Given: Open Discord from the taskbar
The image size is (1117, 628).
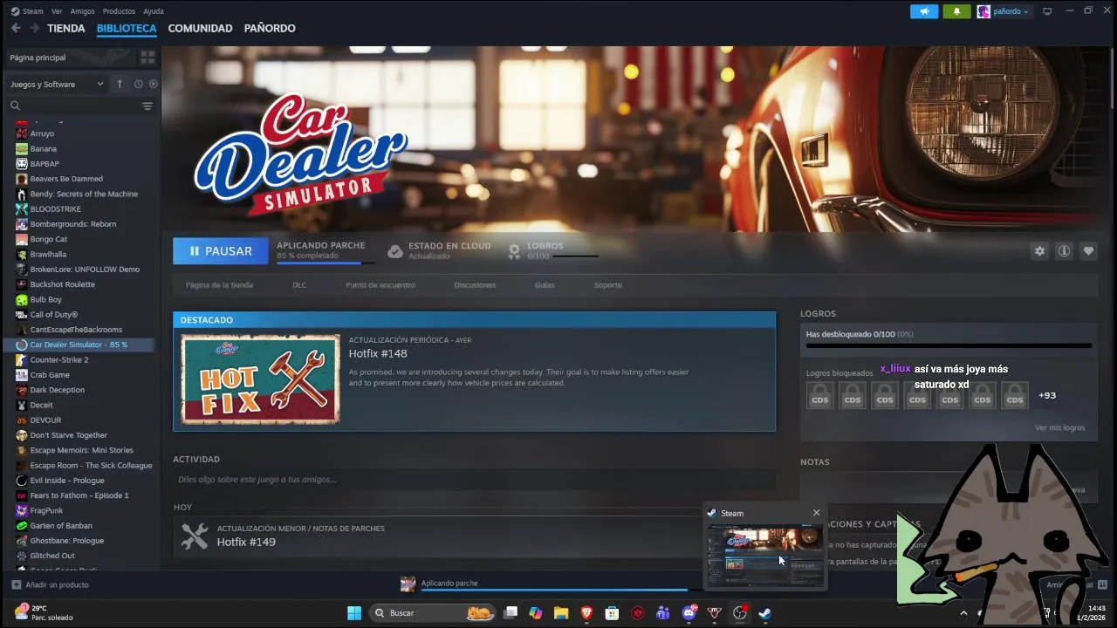Looking at the screenshot, I should (689, 613).
